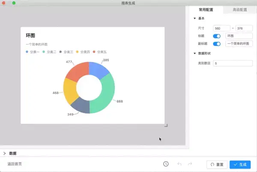Click the yellow donut slice labeled 468

click(70, 91)
